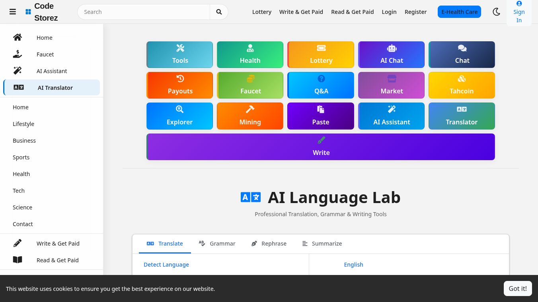
Task: Click the search magnifier button
Action: [x=219, y=12]
